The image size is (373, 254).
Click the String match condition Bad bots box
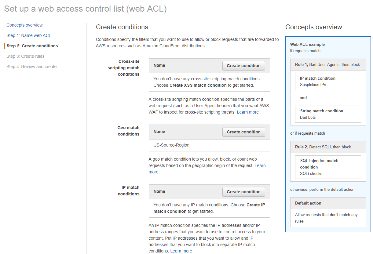click(x=328, y=114)
